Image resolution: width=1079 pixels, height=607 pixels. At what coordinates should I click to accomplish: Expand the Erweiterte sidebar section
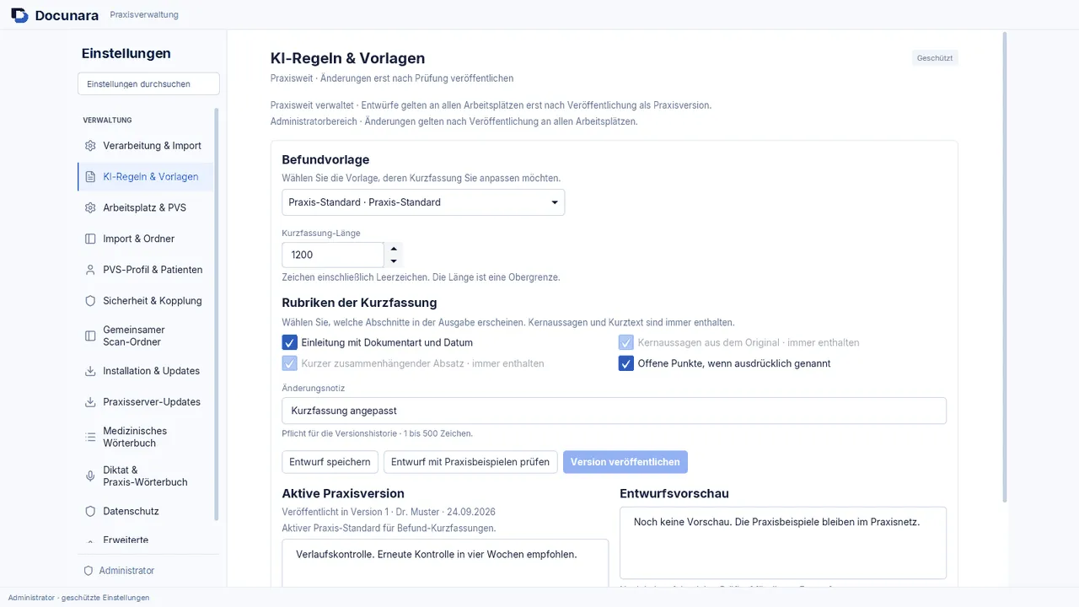(145, 540)
